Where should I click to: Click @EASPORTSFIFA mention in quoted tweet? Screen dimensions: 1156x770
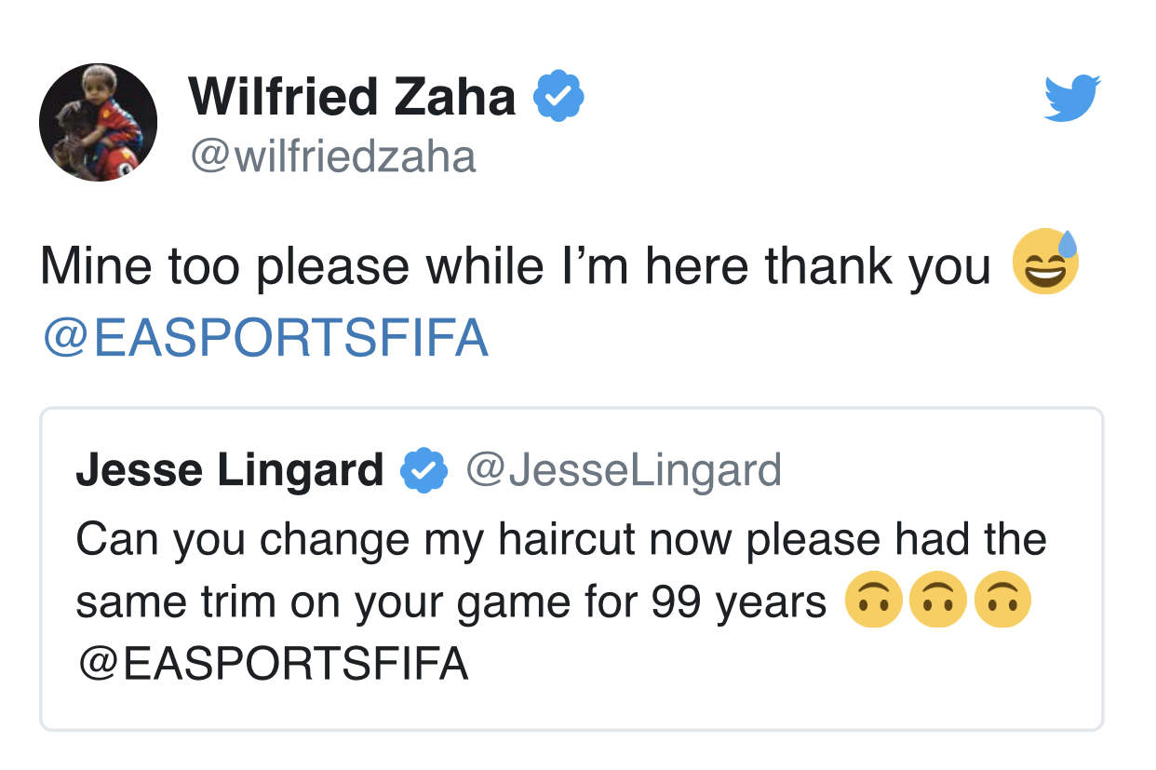coord(272,664)
